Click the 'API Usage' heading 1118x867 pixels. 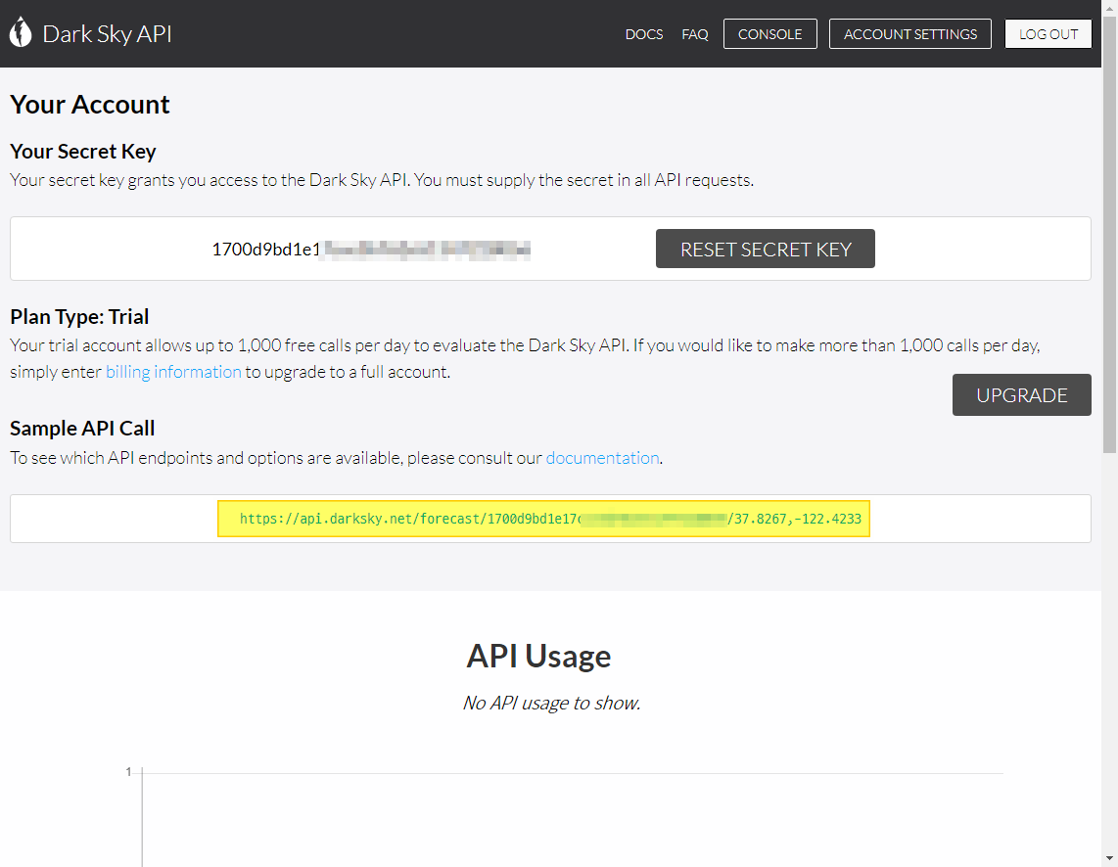[539, 656]
